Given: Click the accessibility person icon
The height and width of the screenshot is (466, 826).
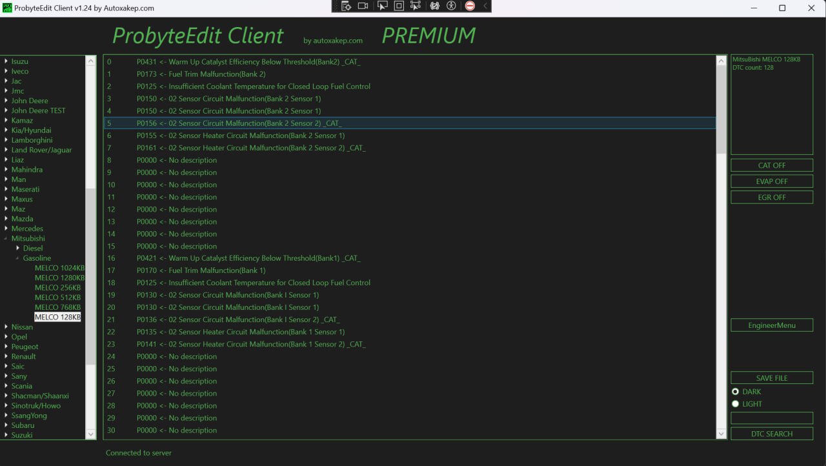Looking at the screenshot, I should (x=451, y=6).
